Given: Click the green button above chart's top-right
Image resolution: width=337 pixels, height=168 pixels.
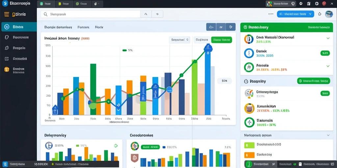Looking at the screenshot, I should click(x=221, y=40).
